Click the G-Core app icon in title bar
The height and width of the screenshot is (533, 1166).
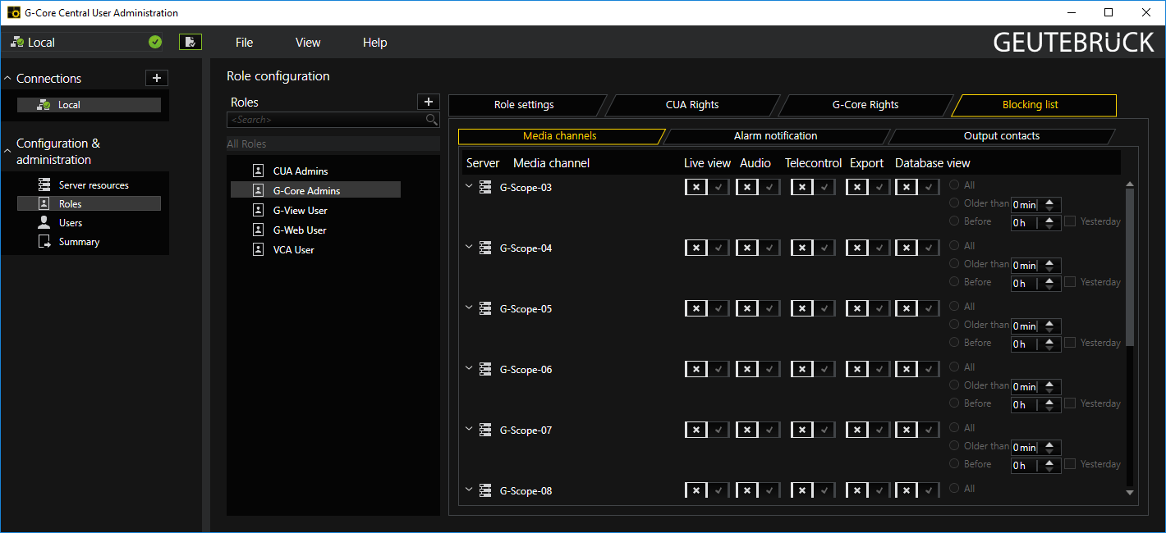13,12
